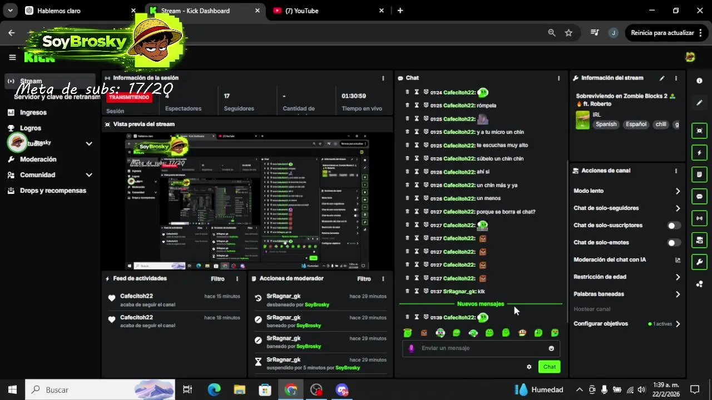712x400 pixels.
Task: Click the stream preview thumbnail
Action: click(247, 201)
